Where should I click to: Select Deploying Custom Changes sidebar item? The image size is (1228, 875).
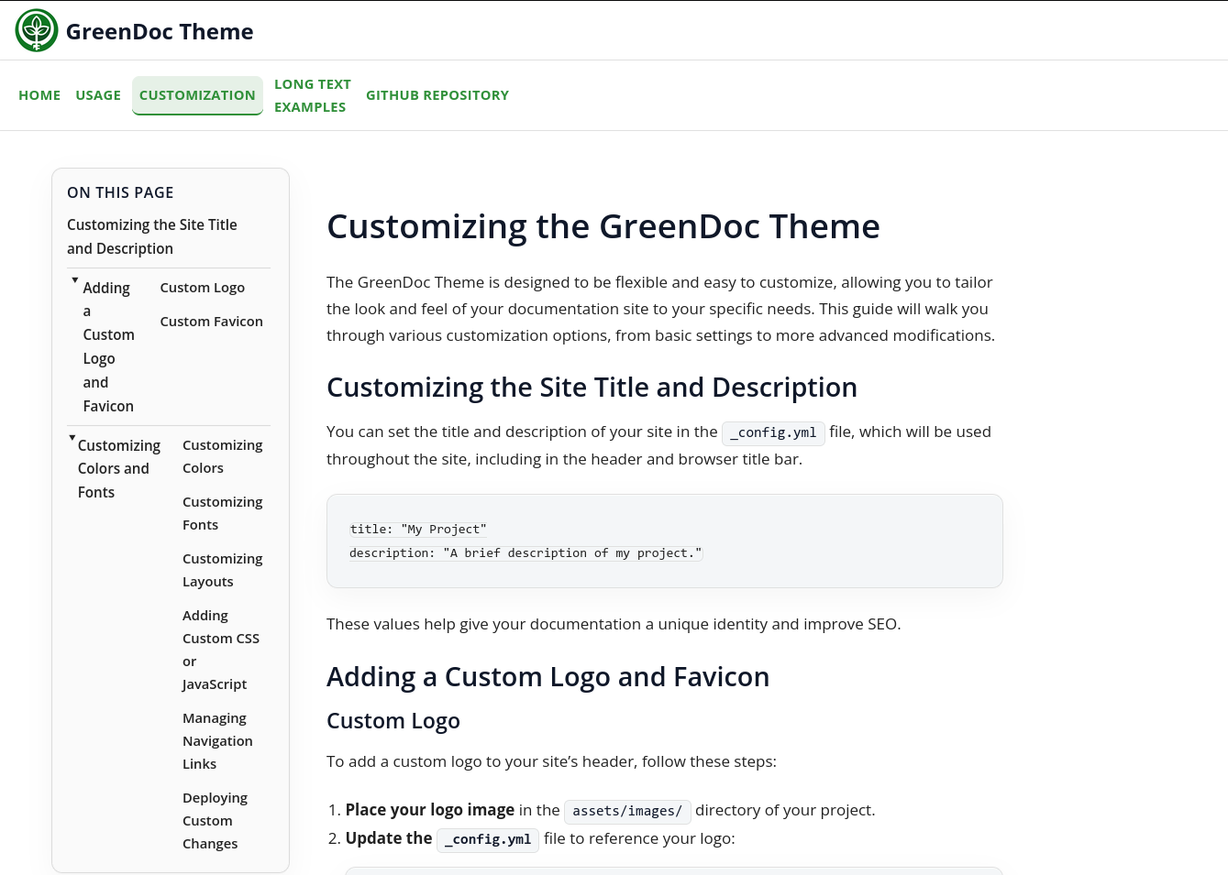click(x=215, y=820)
